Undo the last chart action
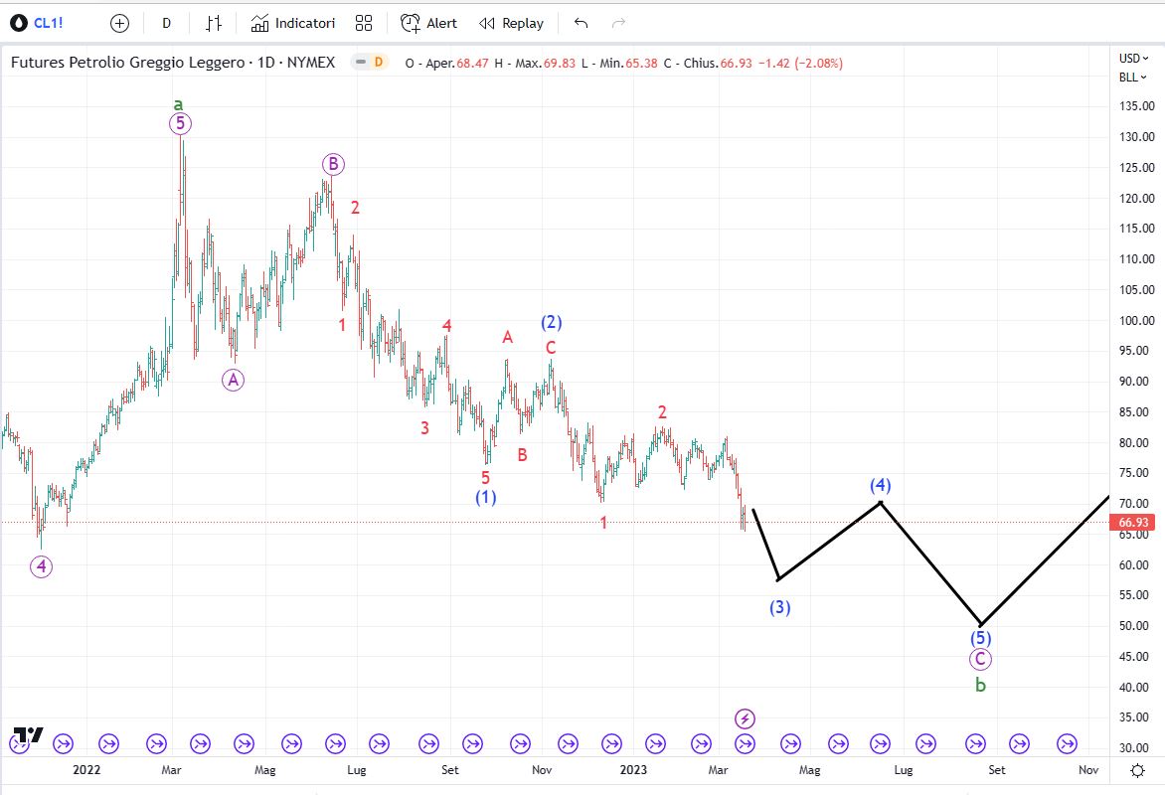Image resolution: width=1165 pixels, height=795 pixels. click(582, 24)
